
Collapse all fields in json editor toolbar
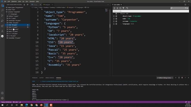click(117, 8)
